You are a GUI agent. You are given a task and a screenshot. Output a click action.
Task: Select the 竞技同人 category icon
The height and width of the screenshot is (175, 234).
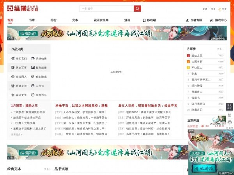[x=13, y=77]
